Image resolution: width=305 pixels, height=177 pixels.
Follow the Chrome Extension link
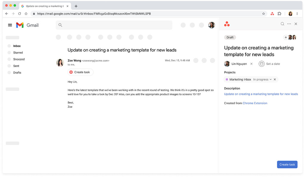coord(255,103)
